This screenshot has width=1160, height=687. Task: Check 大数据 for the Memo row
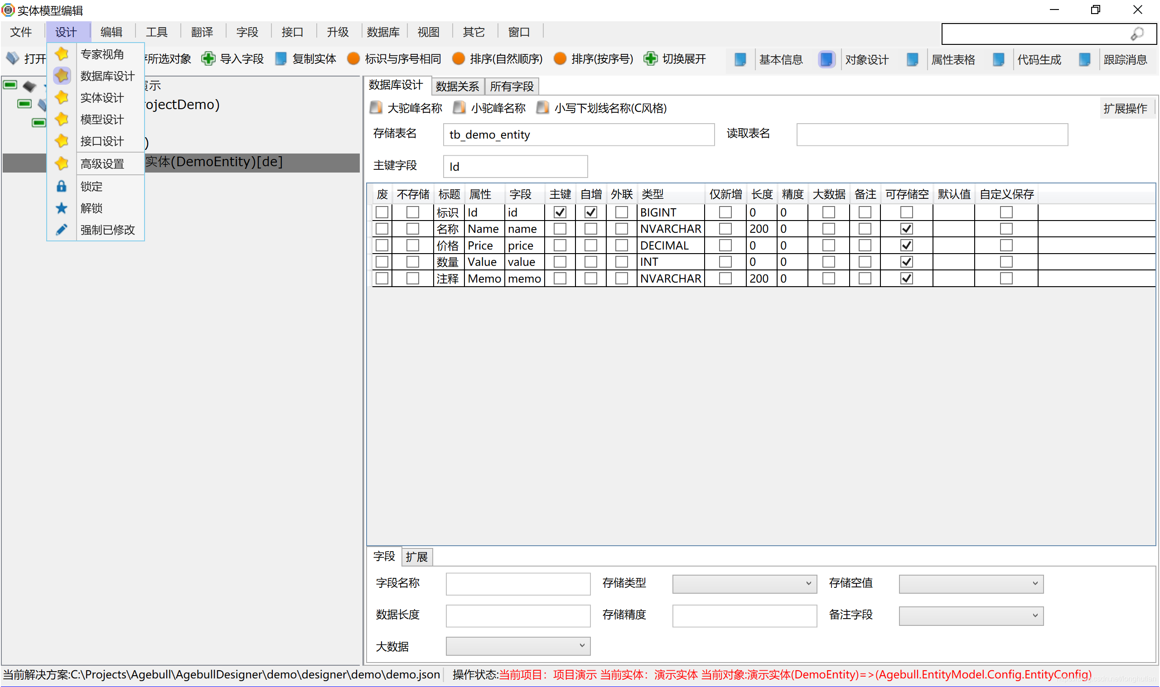click(829, 278)
